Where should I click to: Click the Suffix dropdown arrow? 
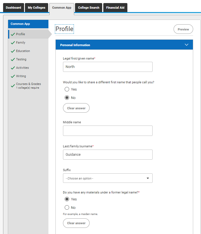tap(148, 178)
